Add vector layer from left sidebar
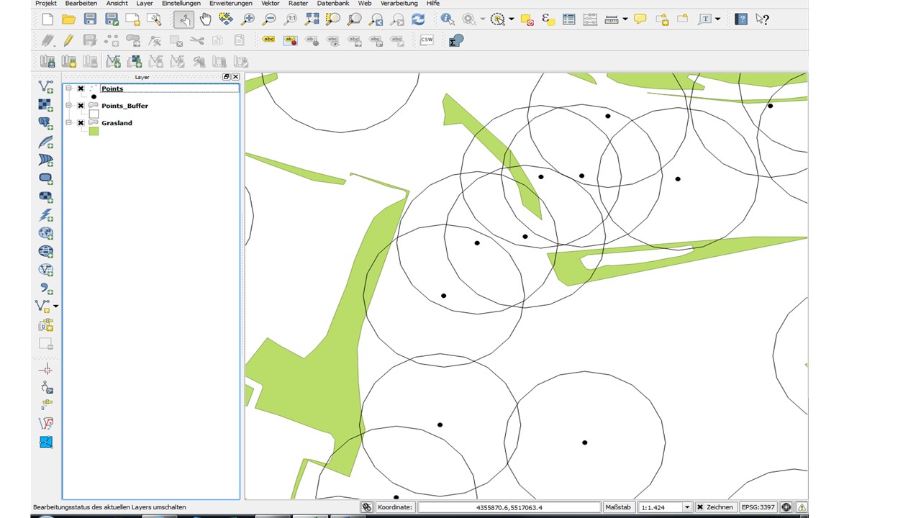 (x=45, y=86)
